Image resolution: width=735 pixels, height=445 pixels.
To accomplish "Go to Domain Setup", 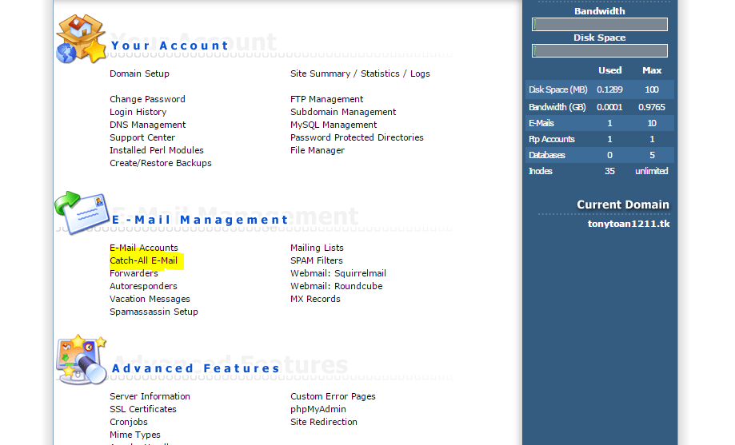I will tap(139, 74).
